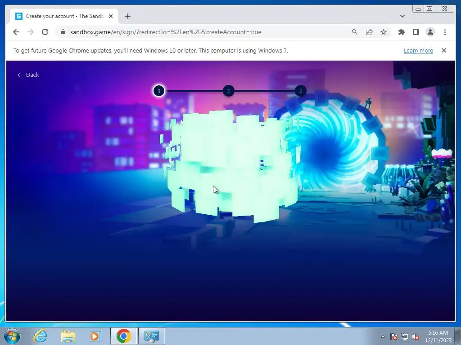Open the Control Panel taskbar item

click(x=152, y=336)
